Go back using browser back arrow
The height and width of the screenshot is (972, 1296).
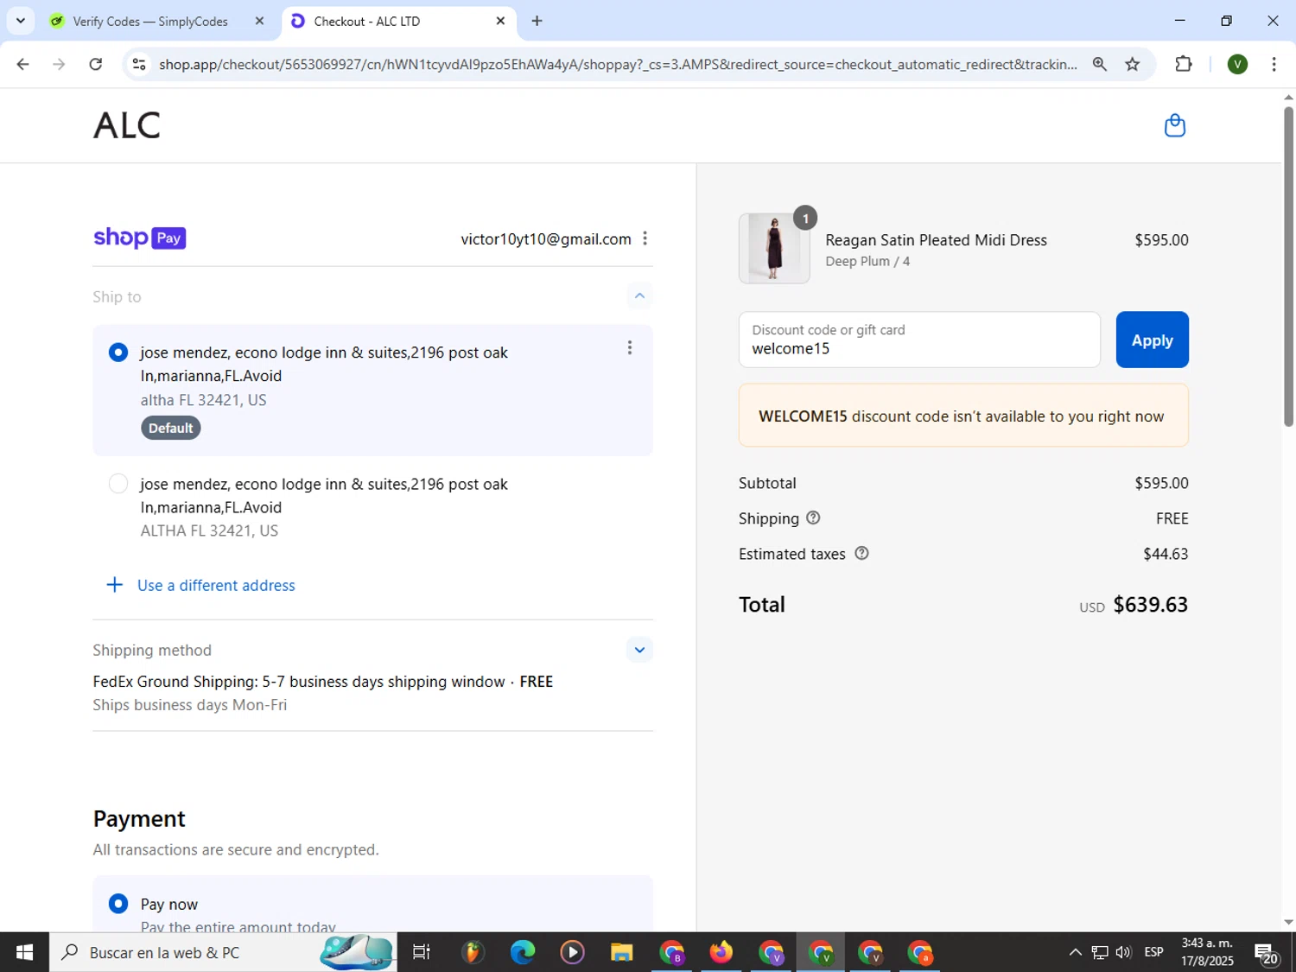point(23,64)
